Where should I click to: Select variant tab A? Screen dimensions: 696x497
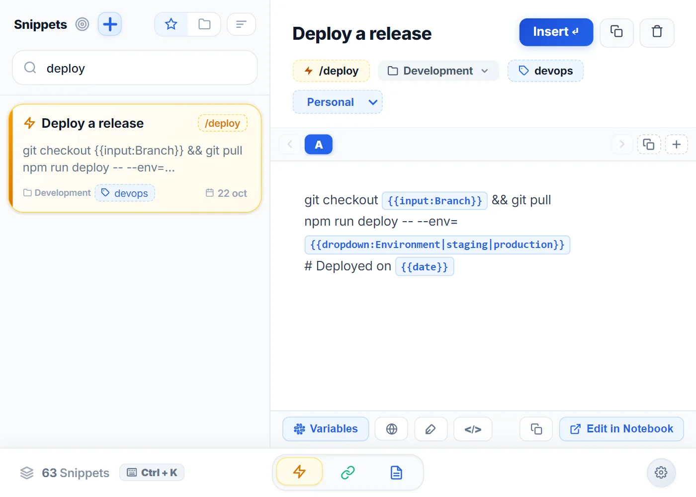318,144
